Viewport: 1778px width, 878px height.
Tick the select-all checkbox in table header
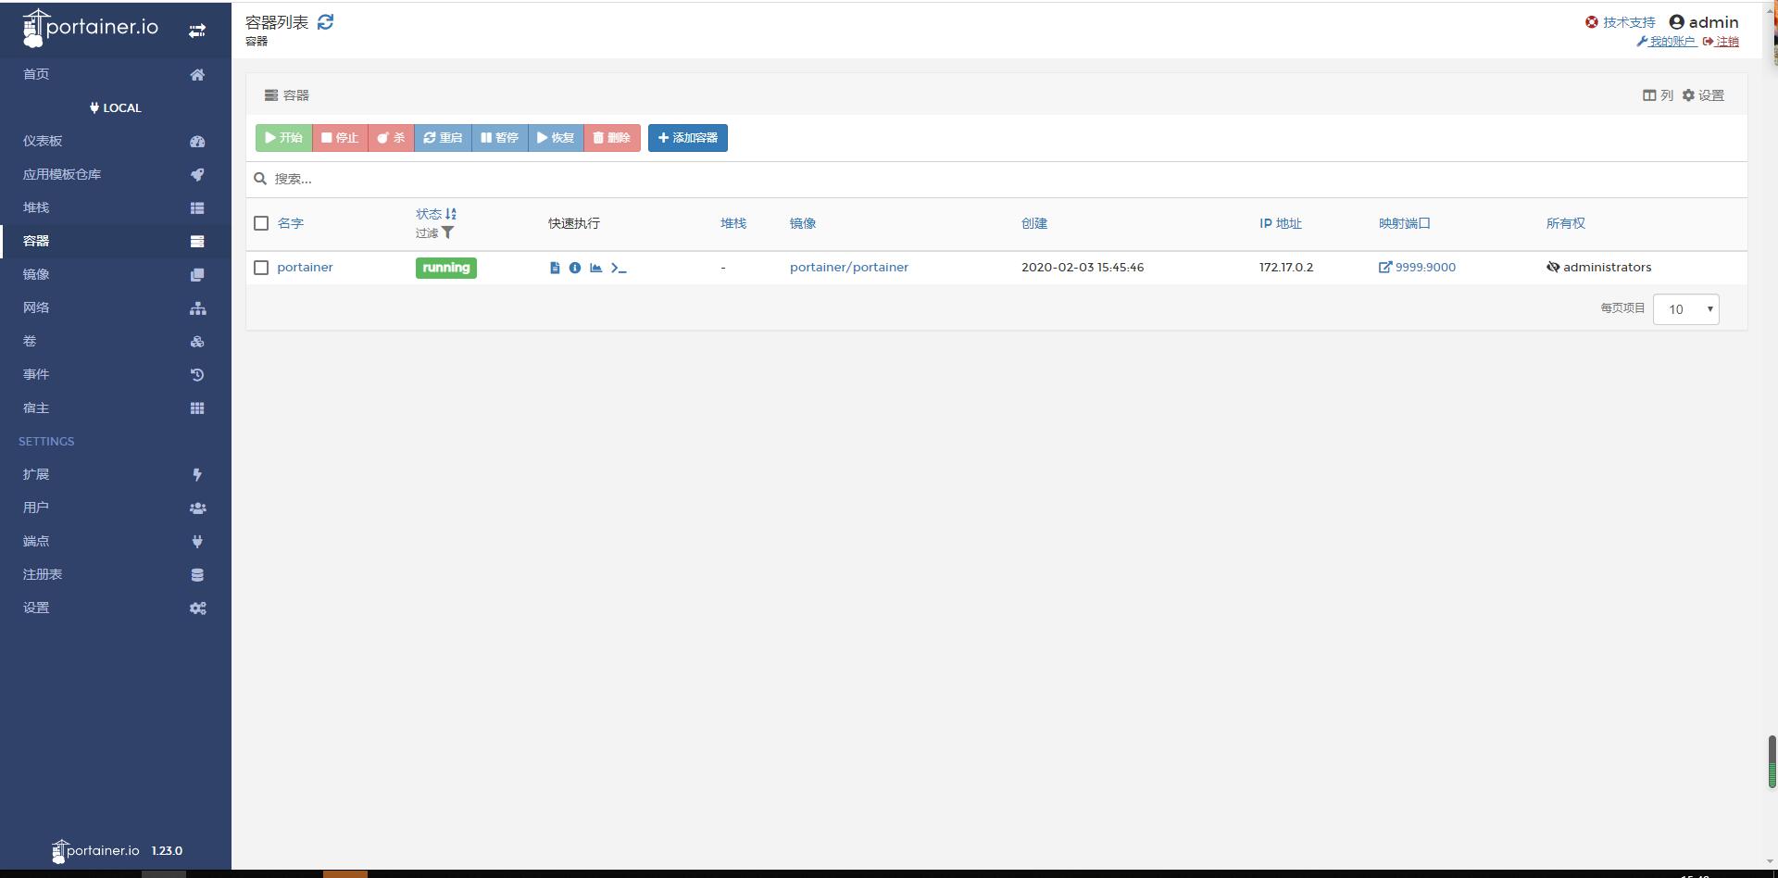pos(261,223)
